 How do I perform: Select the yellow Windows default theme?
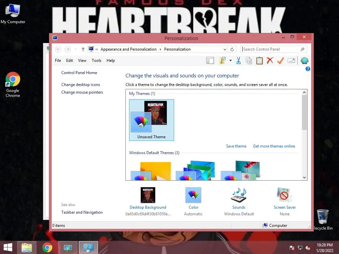point(151,171)
